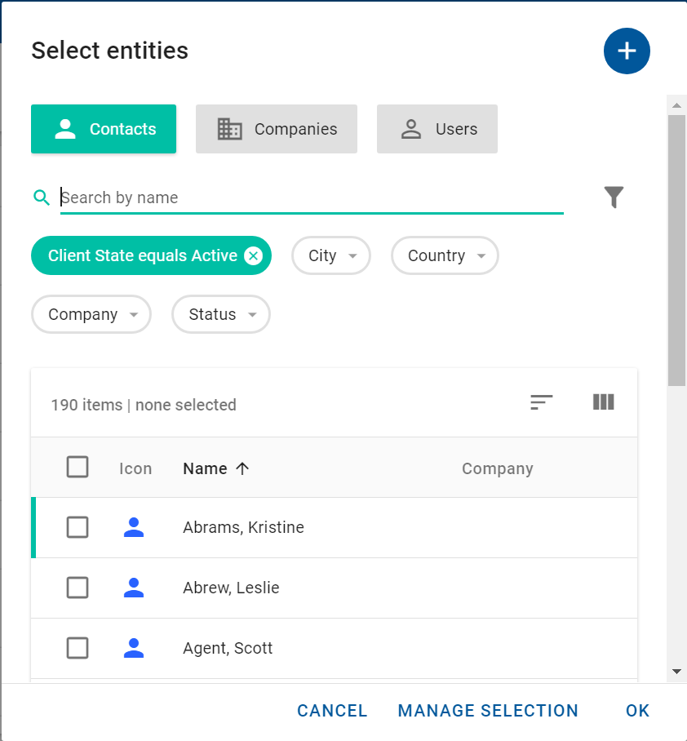Viewport: 687px width, 741px height.
Task: Select the checkbox next to Abrams, Kristine
Action: (x=78, y=527)
